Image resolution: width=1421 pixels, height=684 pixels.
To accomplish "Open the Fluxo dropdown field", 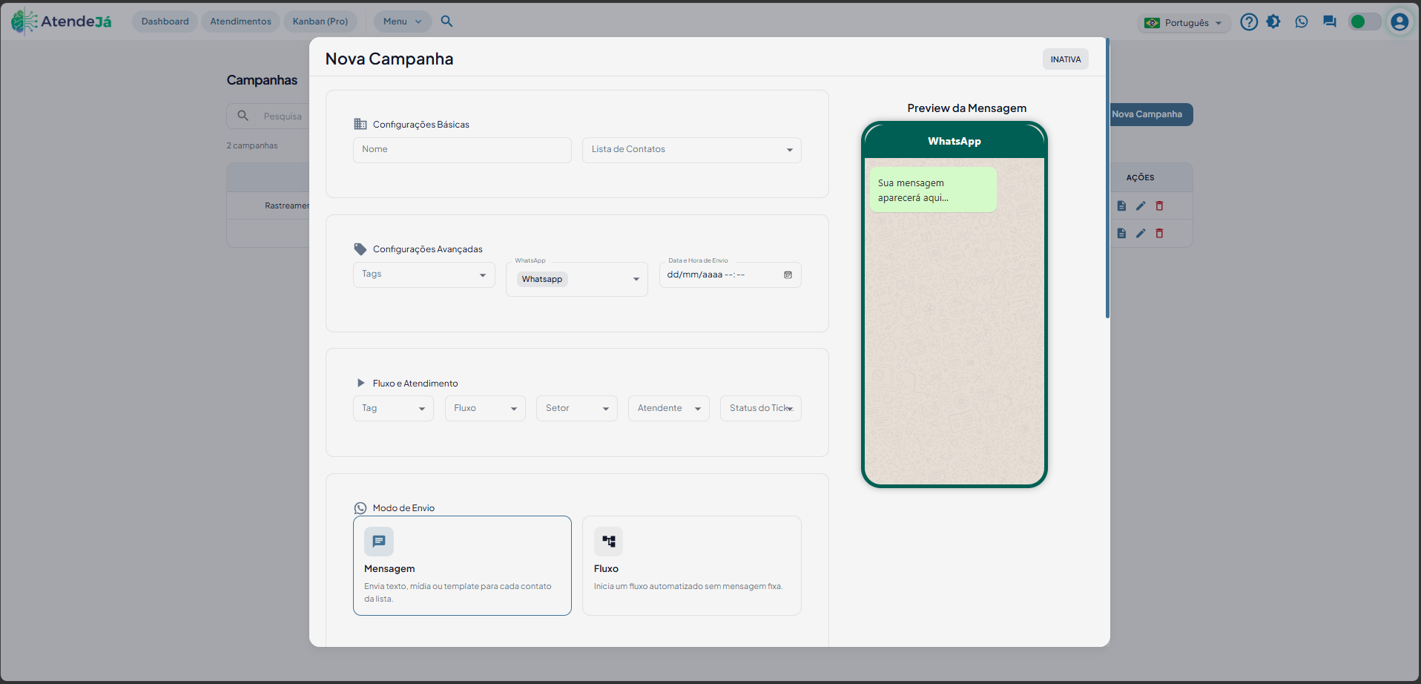I will [485, 408].
